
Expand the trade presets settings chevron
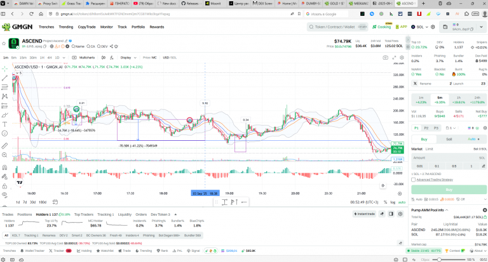485,199
